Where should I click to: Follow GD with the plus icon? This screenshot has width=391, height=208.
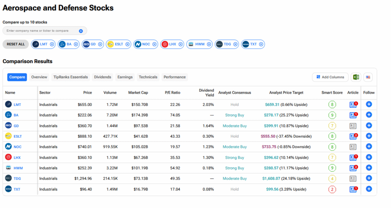click(x=369, y=125)
